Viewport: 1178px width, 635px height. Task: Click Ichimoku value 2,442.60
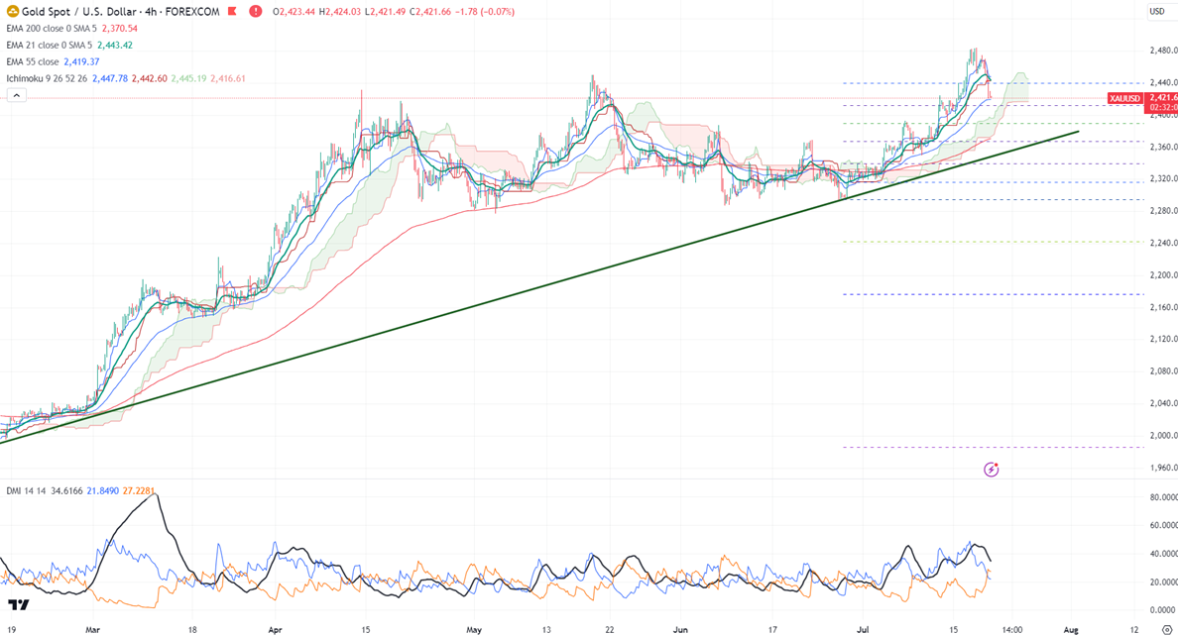(x=150, y=78)
